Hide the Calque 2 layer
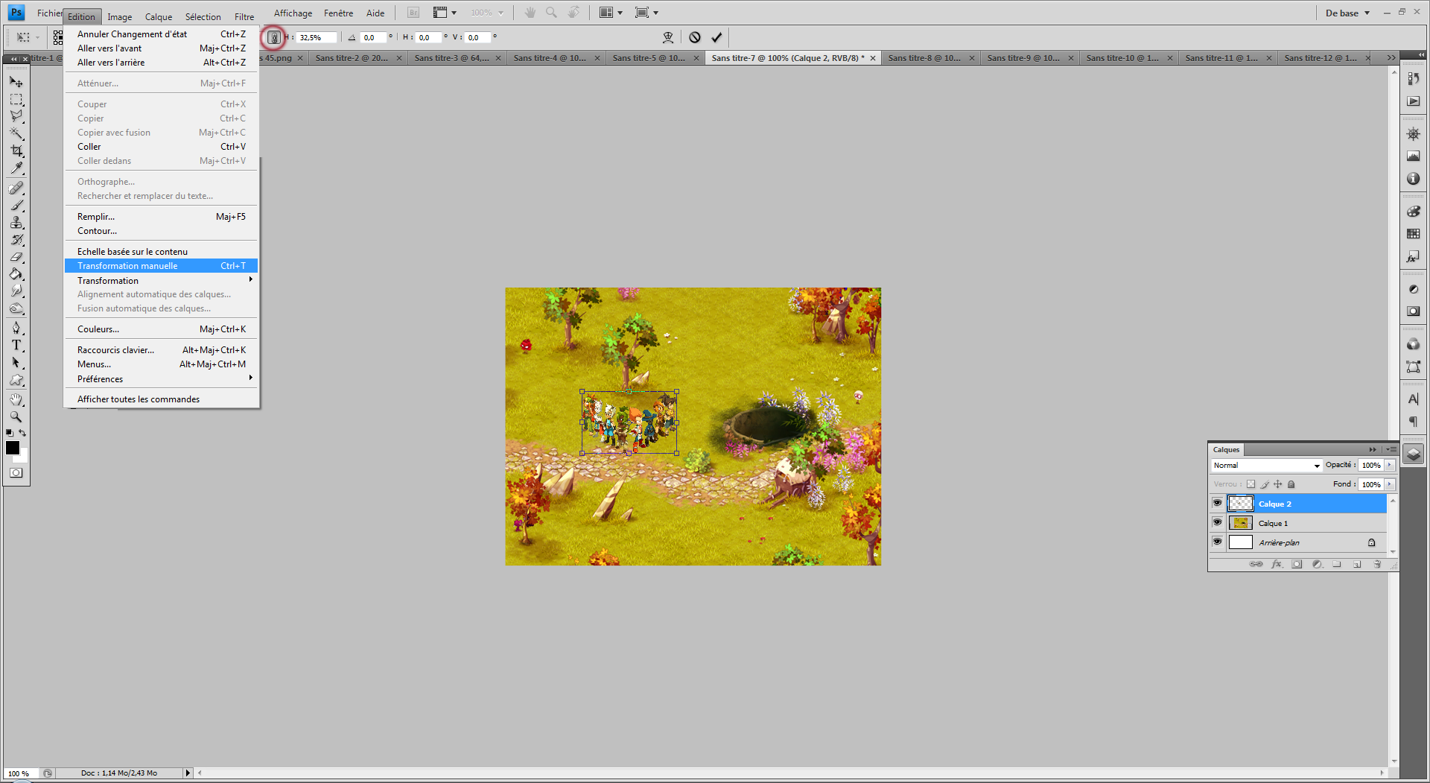 tap(1217, 503)
